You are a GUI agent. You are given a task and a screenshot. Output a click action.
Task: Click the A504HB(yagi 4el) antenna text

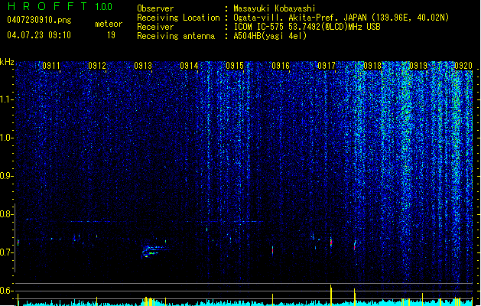pyautogui.click(x=270, y=36)
